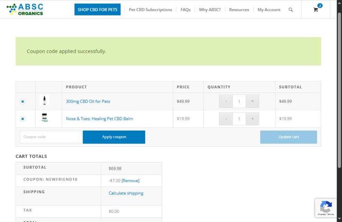Click the $69.98 subtotal value
This screenshot has width=342, height=222.
115,169
